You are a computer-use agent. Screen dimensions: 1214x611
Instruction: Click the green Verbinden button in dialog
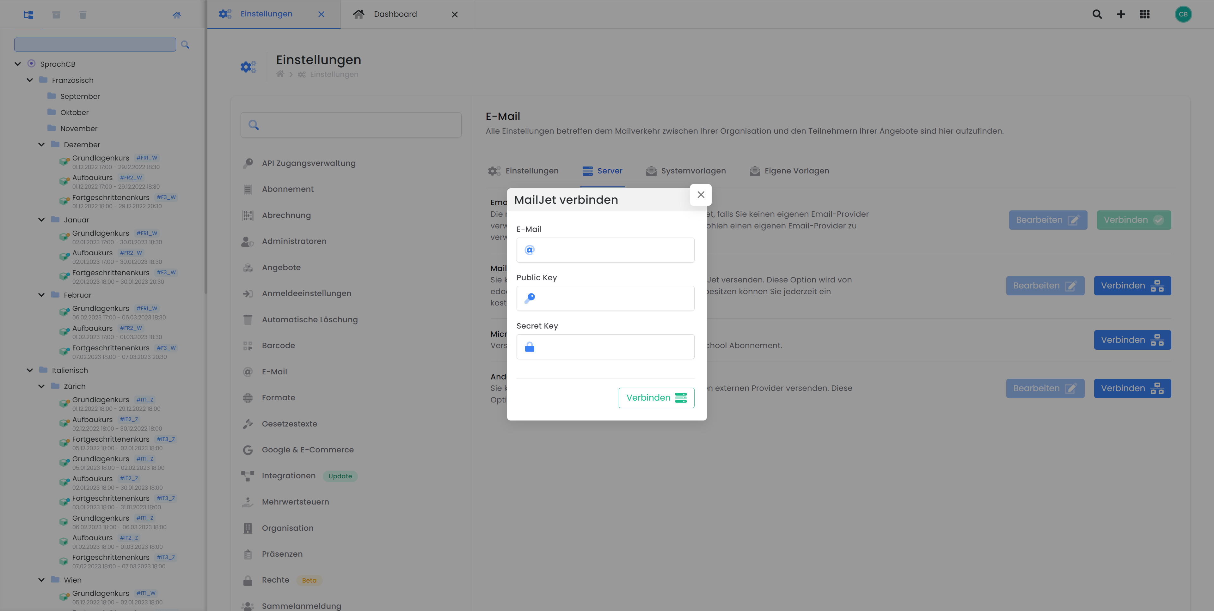click(656, 398)
